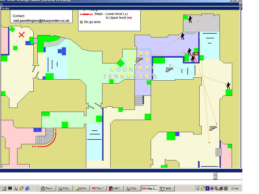Viewport: 259px width, 194px height.
Task: Click the bottommost orange waypoint in the right corridor
Action: 209,142
